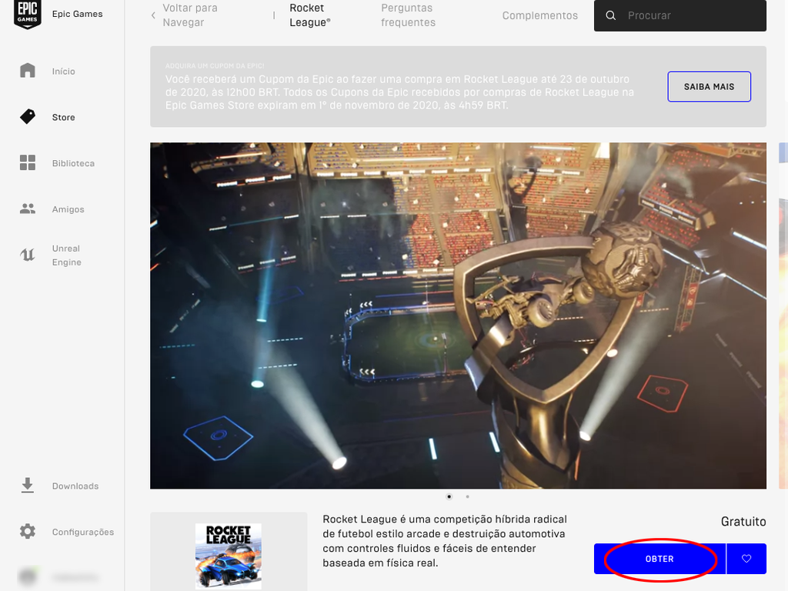The image size is (788, 591).
Task: Click the Rocket League stadium trailer image
Action: tap(459, 316)
